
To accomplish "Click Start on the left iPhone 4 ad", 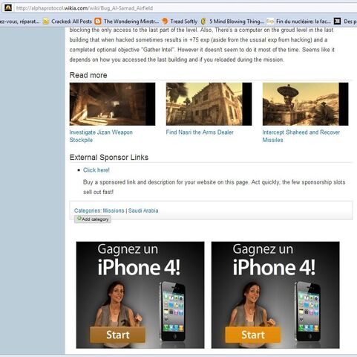I will pos(117,335).
